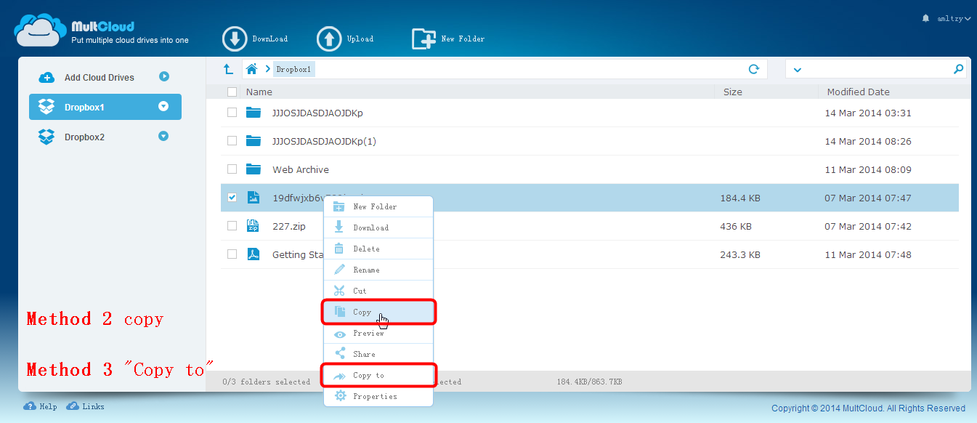Click the PDF icon for Getting Started file

(x=253, y=254)
